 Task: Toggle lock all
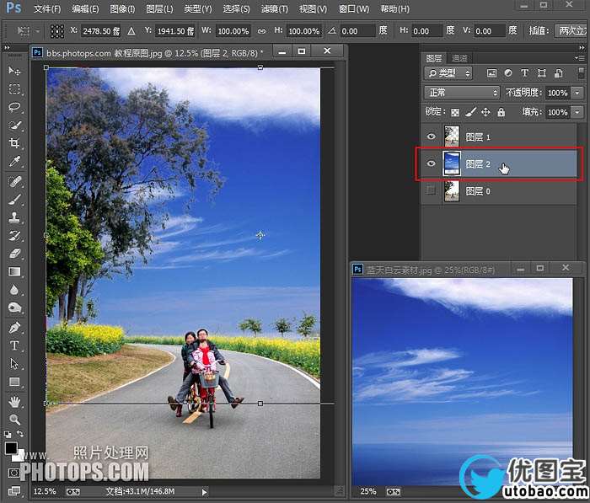(x=501, y=112)
